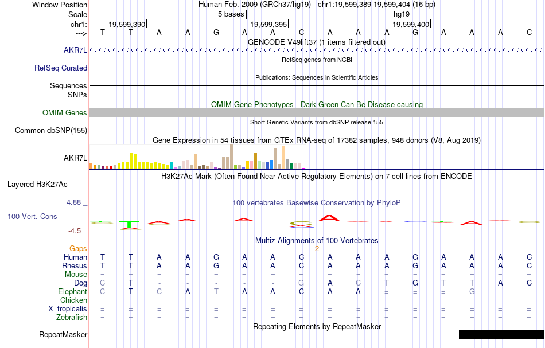Click the SNPs track label

pos(77,95)
